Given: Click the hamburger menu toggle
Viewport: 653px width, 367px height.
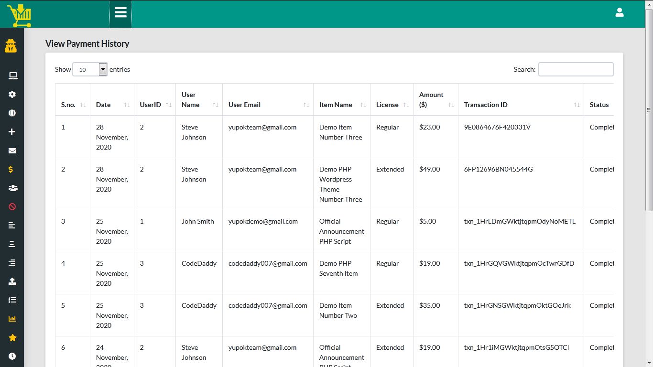Looking at the screenshot, I should (x=120, y=13).
